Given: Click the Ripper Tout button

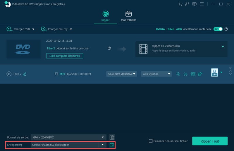Looking at the screenshot, I should (209, 141).
